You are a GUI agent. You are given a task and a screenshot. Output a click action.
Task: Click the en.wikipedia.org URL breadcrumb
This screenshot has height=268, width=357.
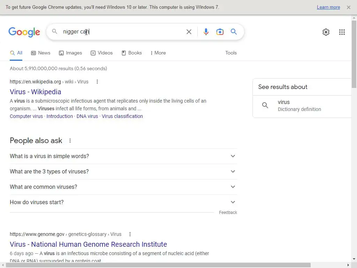pos(49,82)
